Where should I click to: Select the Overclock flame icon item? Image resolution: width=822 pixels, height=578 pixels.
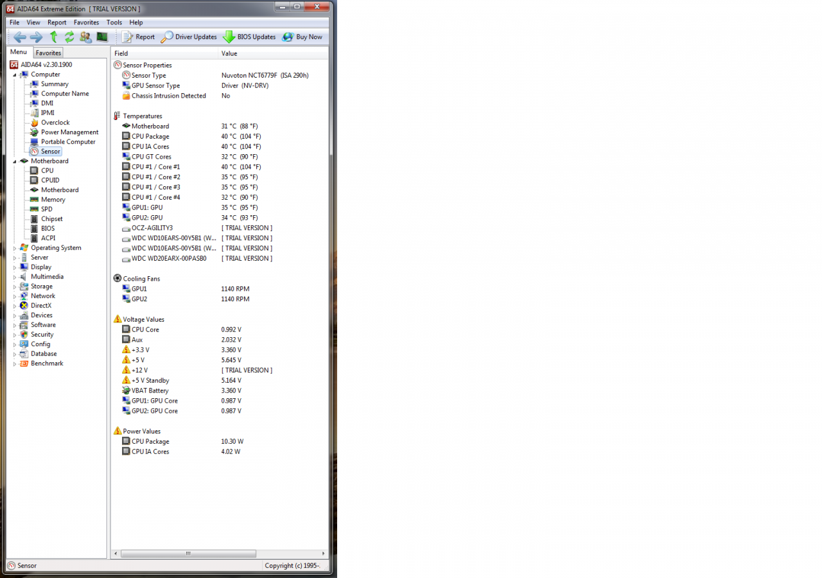click(35, 123)
